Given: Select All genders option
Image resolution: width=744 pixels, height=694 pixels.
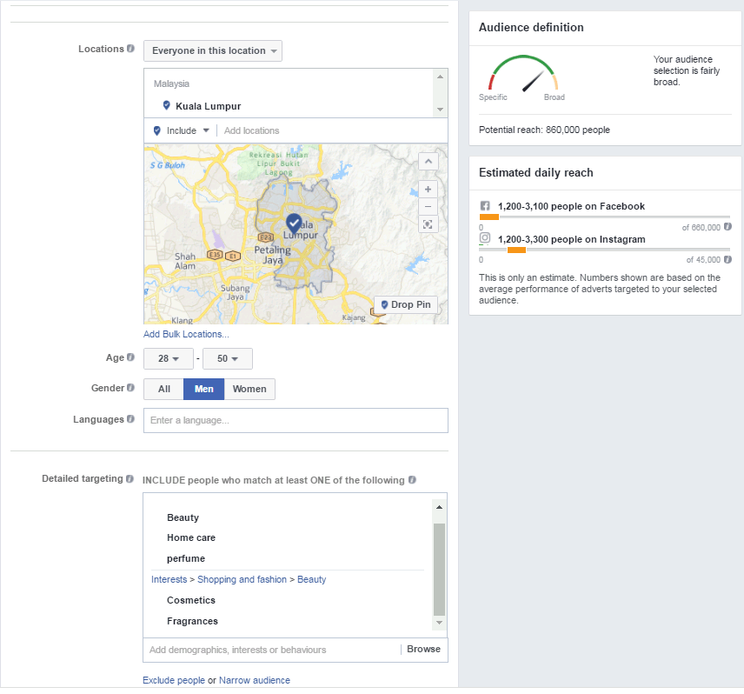Looking at the screenshot, I should pyautogui.click(x=163, y=389).
